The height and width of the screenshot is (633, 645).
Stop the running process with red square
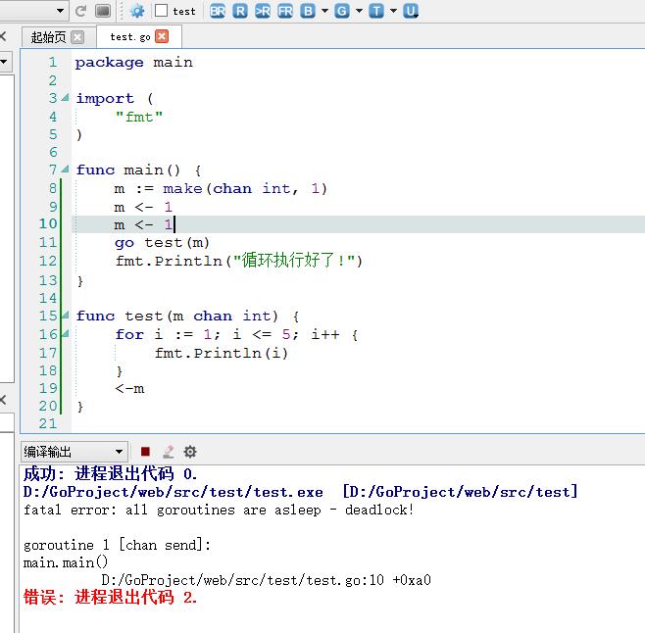click(145, 452)
